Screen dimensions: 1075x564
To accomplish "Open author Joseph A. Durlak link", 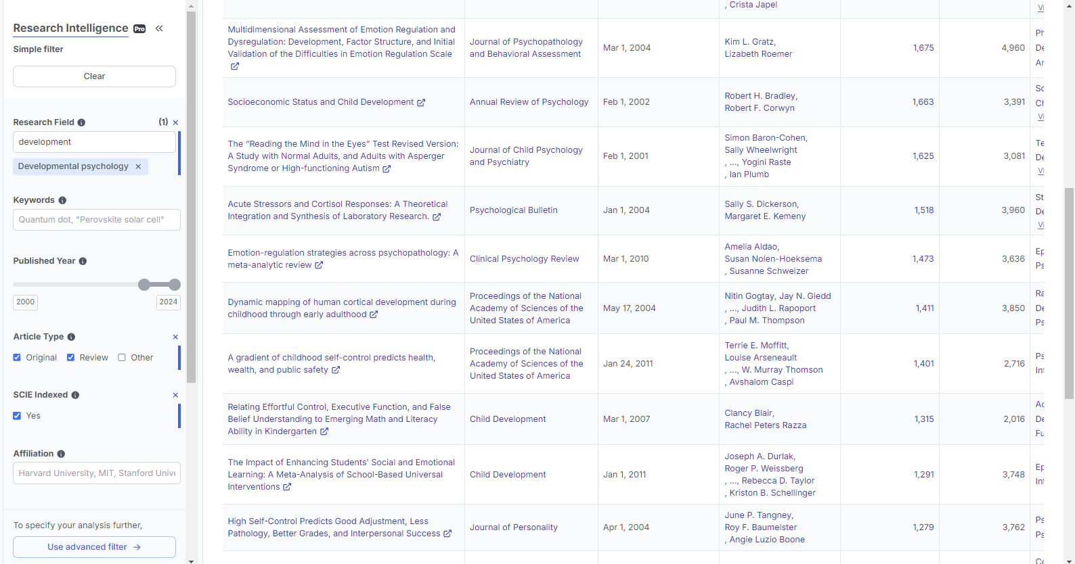I will click(760, 456).
